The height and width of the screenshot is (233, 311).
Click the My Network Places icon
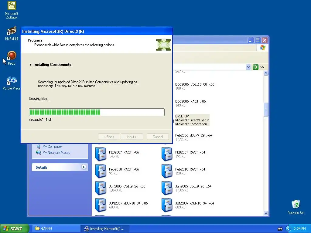(38, 153)
